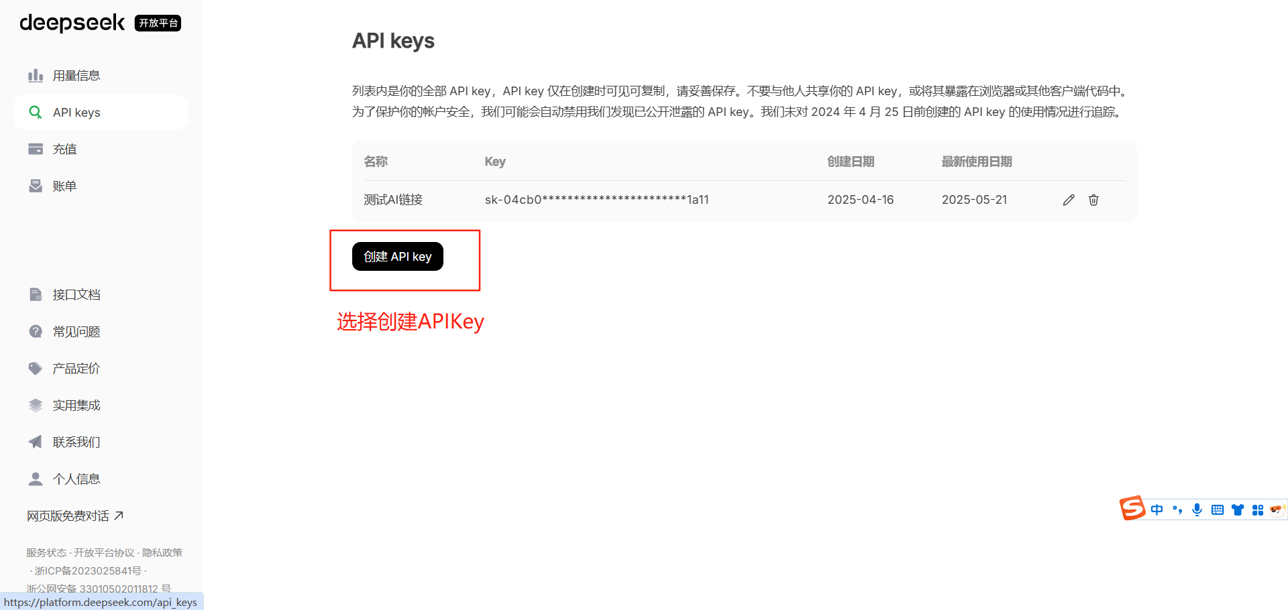Open the 账单 billing page
This screenshot has height=610, width=1288.
coord(64,186)
